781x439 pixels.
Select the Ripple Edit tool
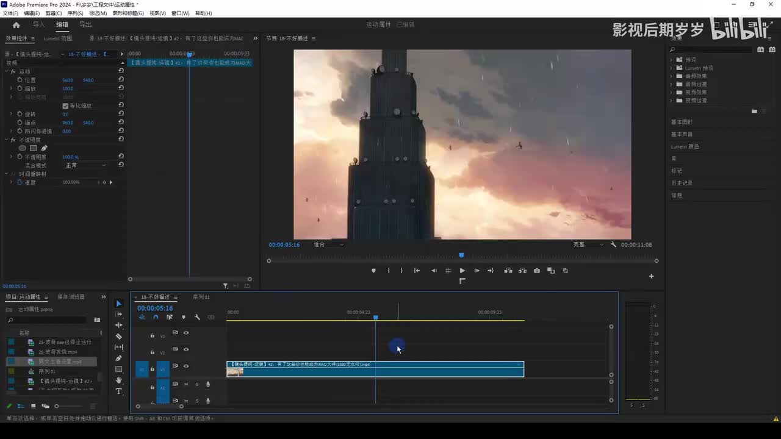(118, 325)
